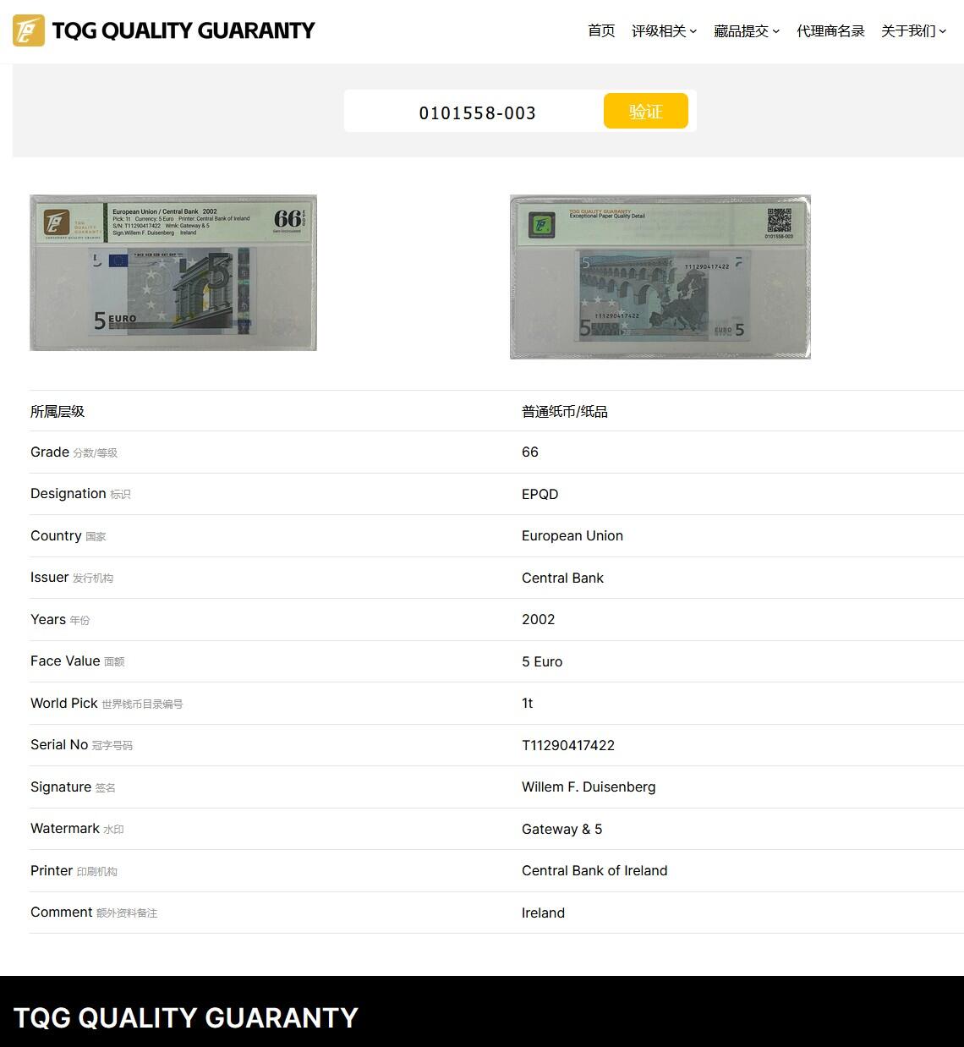Select value 普通纸币/纸品
Viewport: 964px width, 1047px height.
(565, 411)
